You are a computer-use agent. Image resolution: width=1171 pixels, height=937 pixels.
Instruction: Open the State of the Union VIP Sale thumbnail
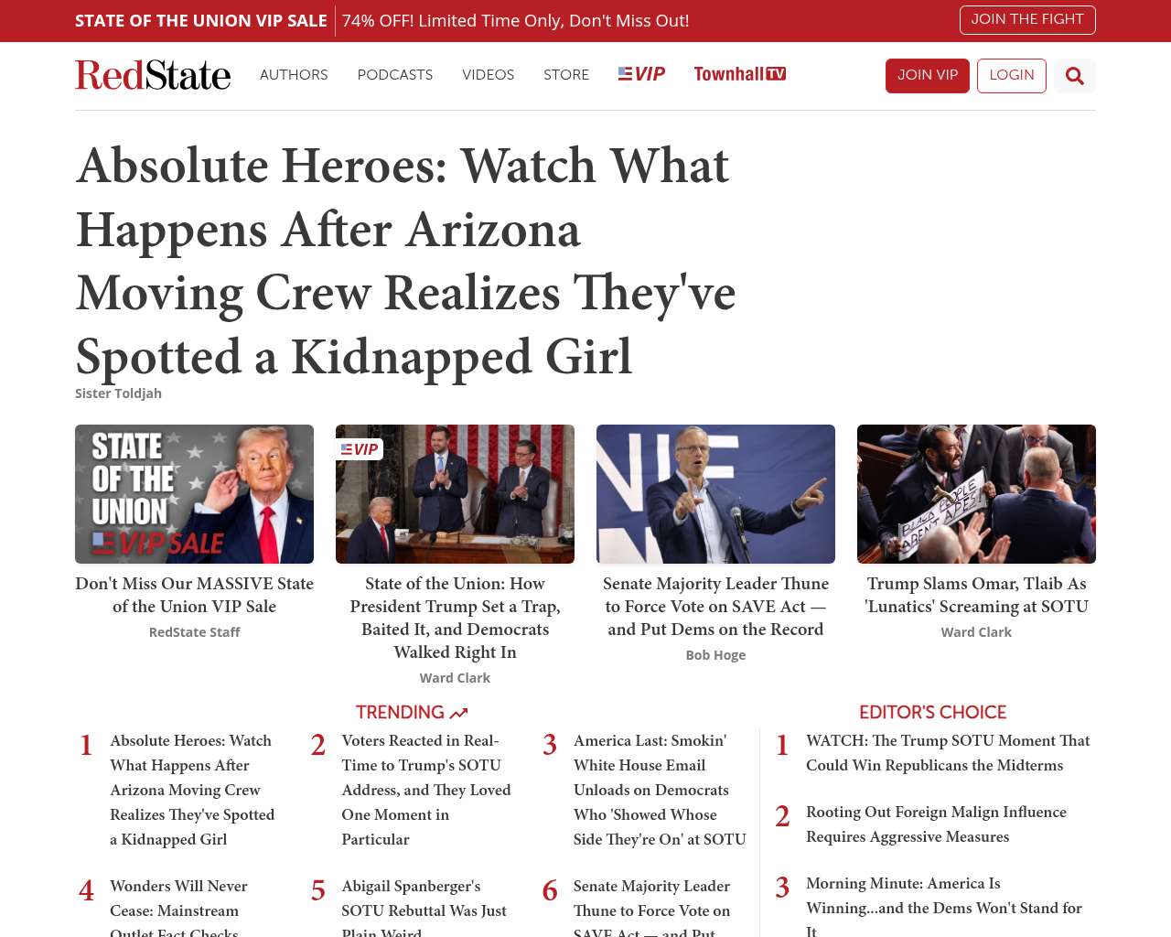pos(194,494)
